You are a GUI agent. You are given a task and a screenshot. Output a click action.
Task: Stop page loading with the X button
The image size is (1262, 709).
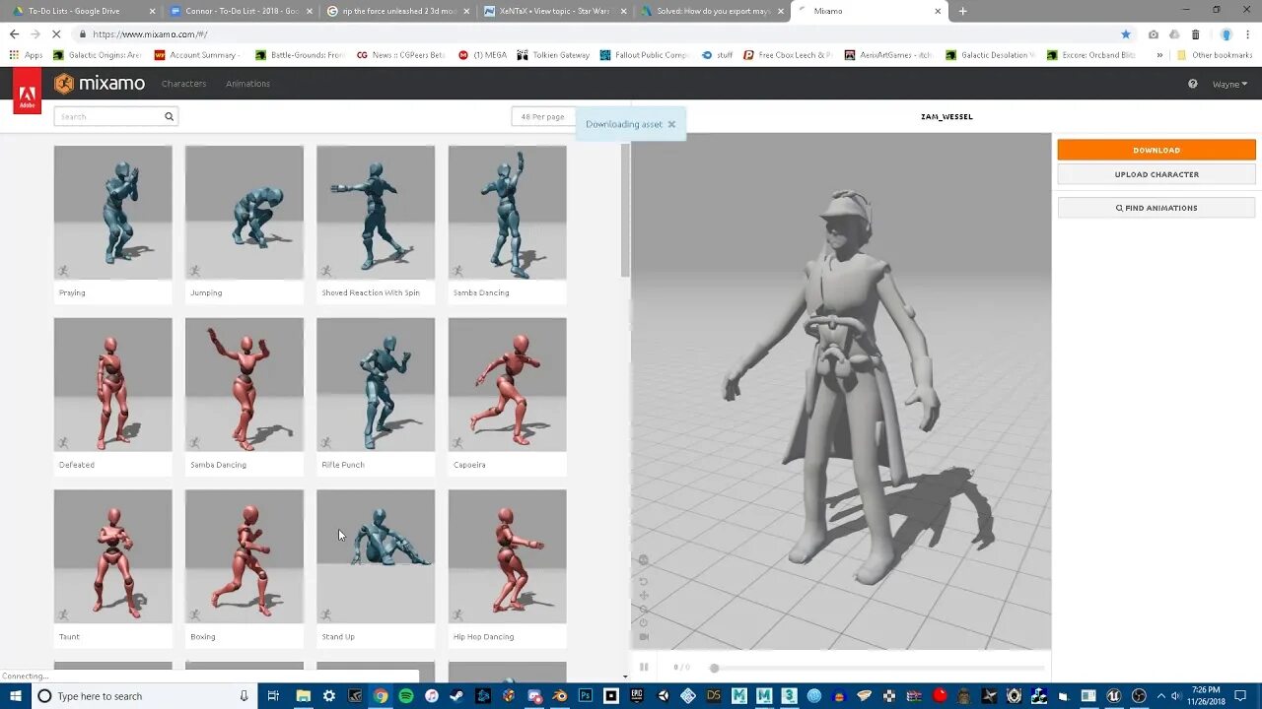(56, 33)
